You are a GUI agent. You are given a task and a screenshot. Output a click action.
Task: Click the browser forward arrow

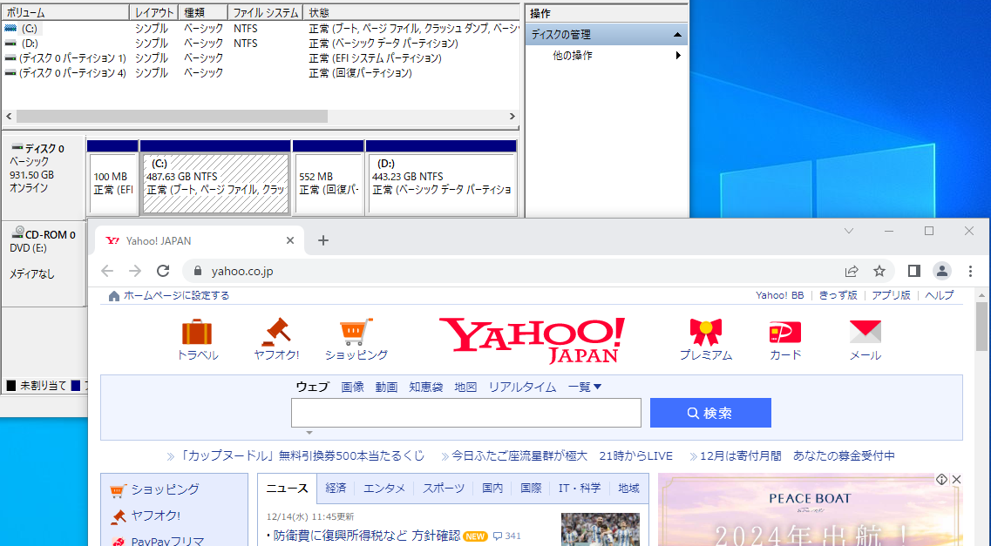135,271
